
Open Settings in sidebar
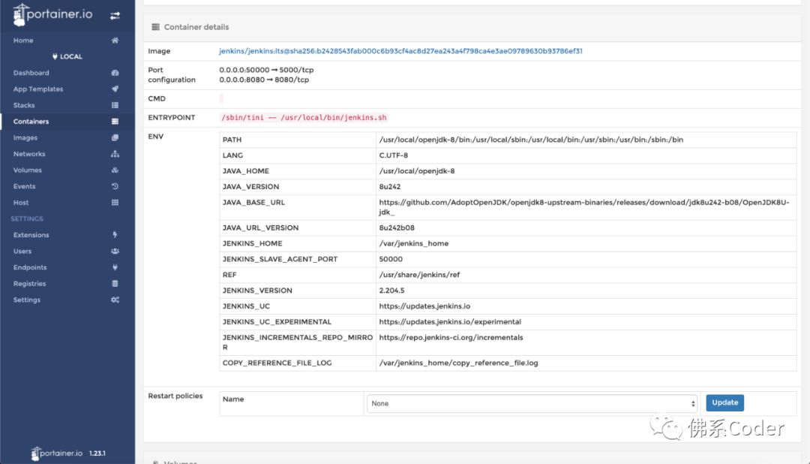coord(27,300)
